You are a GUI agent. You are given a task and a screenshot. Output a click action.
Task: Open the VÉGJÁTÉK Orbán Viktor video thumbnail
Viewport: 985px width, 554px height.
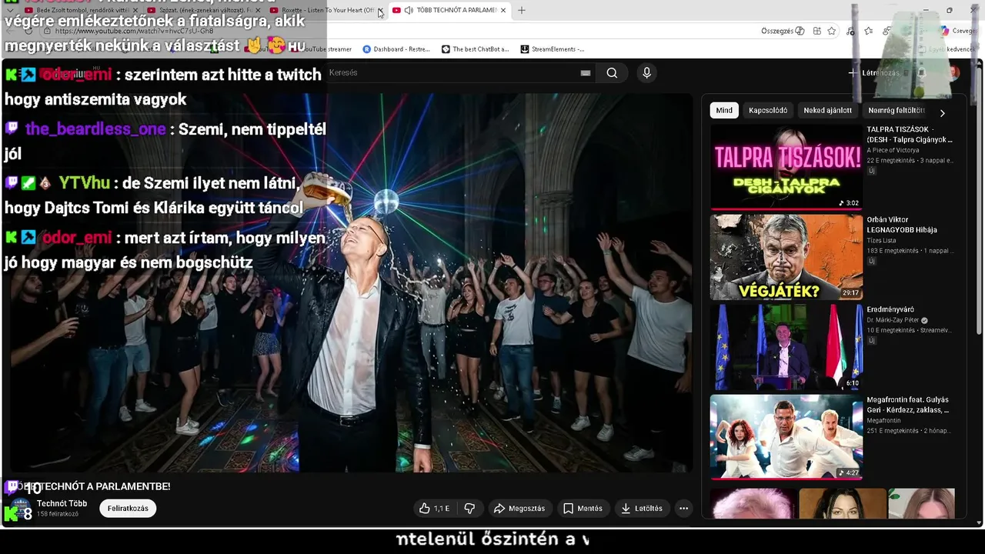[x=786, y=257]
